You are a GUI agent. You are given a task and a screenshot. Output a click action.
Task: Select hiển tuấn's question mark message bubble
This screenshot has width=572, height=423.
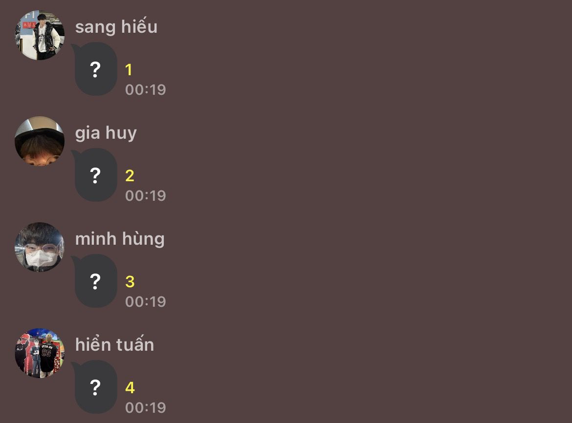click(x=96, y=387)
